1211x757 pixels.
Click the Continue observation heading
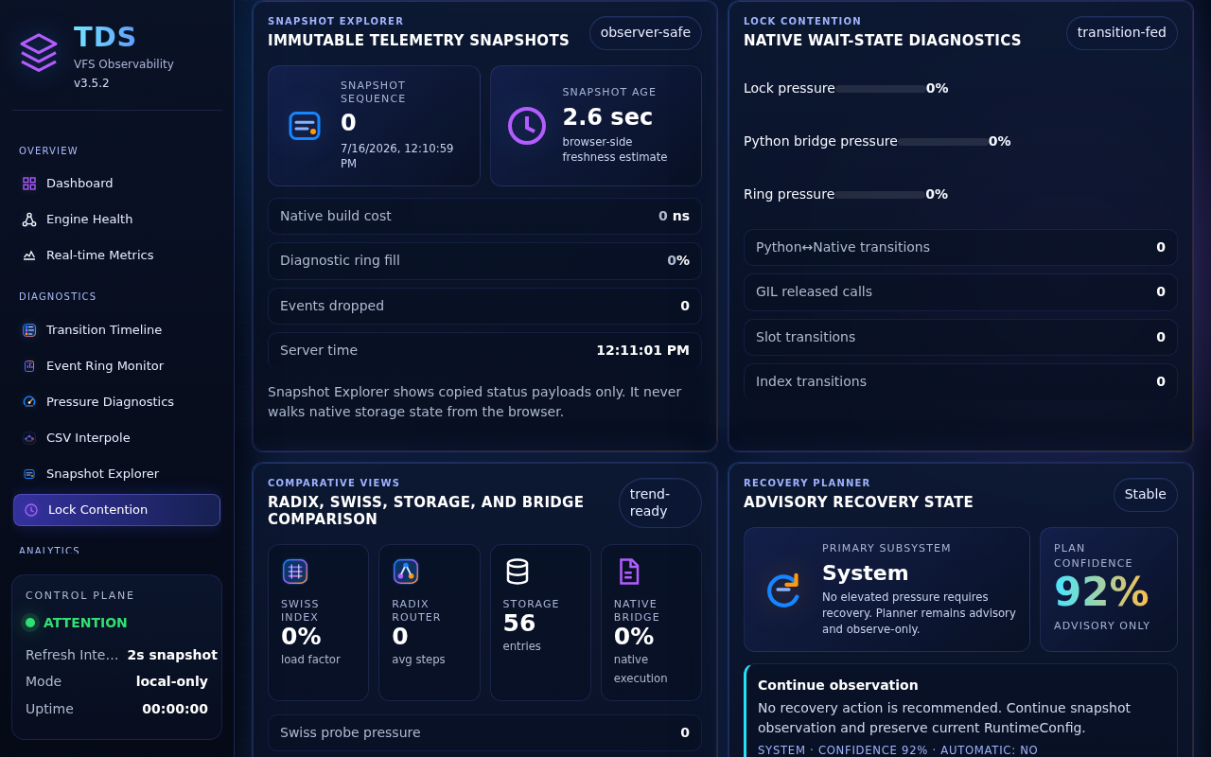click(838, 685)
